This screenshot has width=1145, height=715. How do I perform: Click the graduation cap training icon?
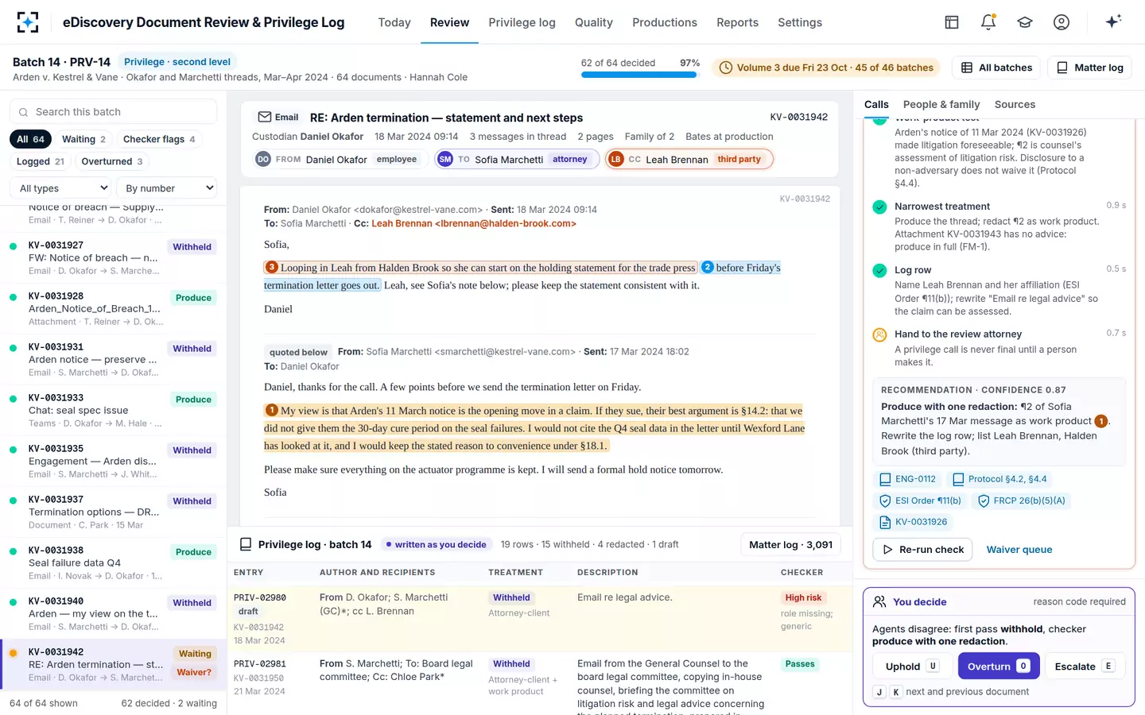point(1025,22)
